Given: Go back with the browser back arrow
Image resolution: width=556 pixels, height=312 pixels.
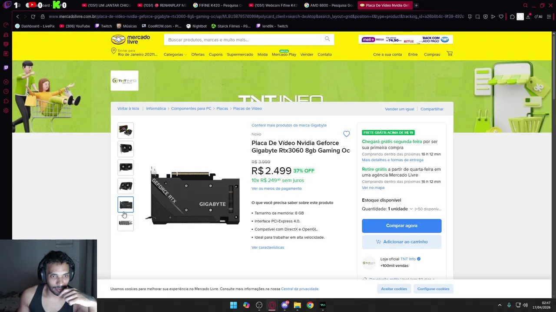Looking at the screenshot, I should (x=17, y=16).
